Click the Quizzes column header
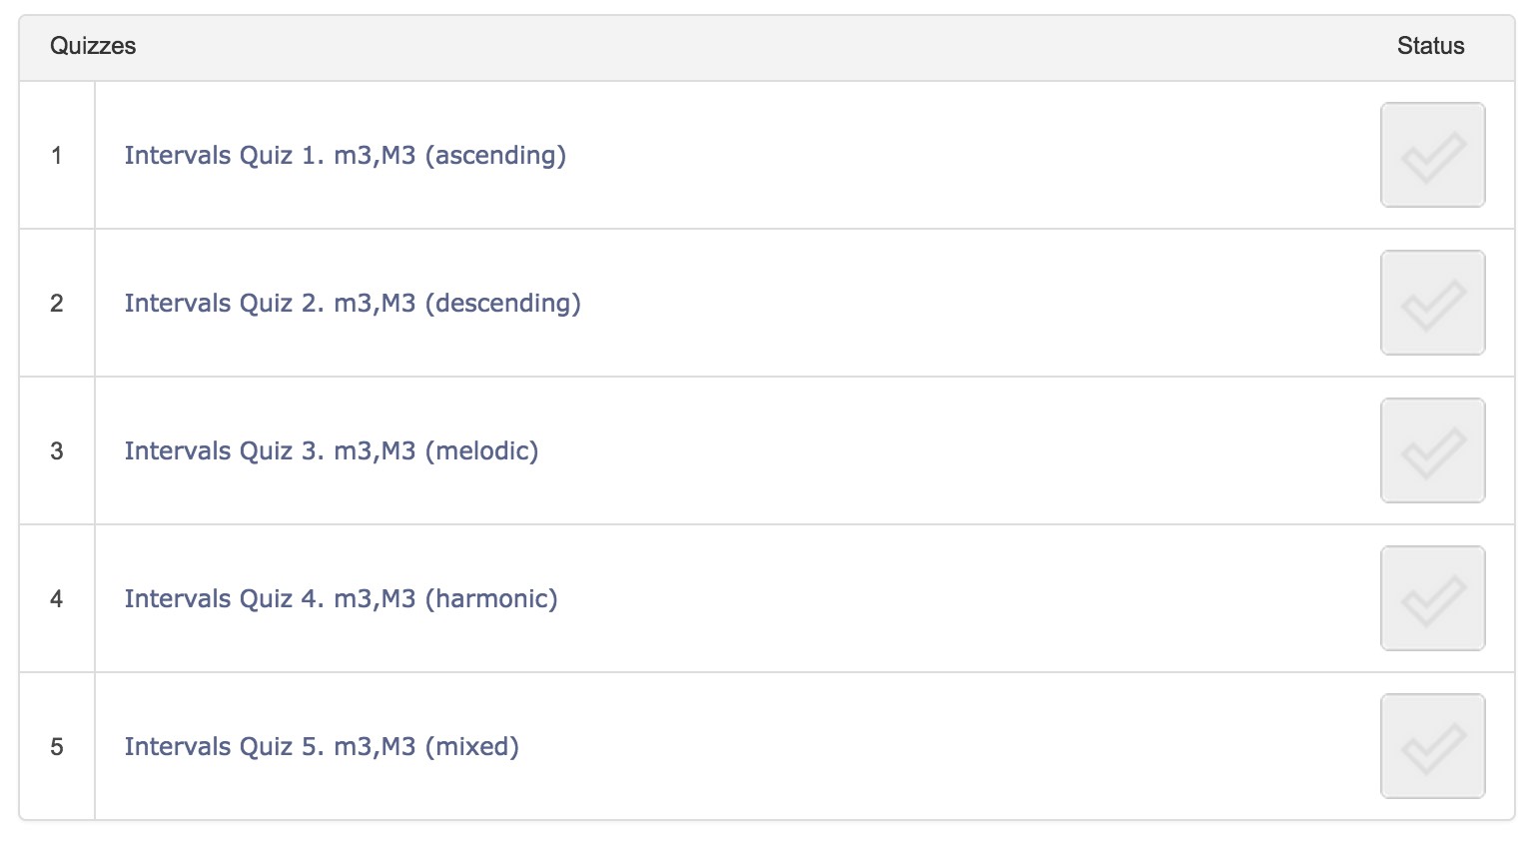Image resolution: width=1532 pixels, height=843 pixels. [x=93, y=46]
